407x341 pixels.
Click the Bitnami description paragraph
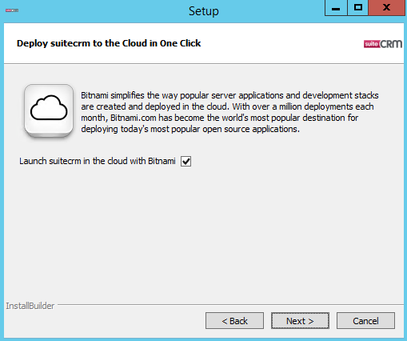[x=229, y=112]
